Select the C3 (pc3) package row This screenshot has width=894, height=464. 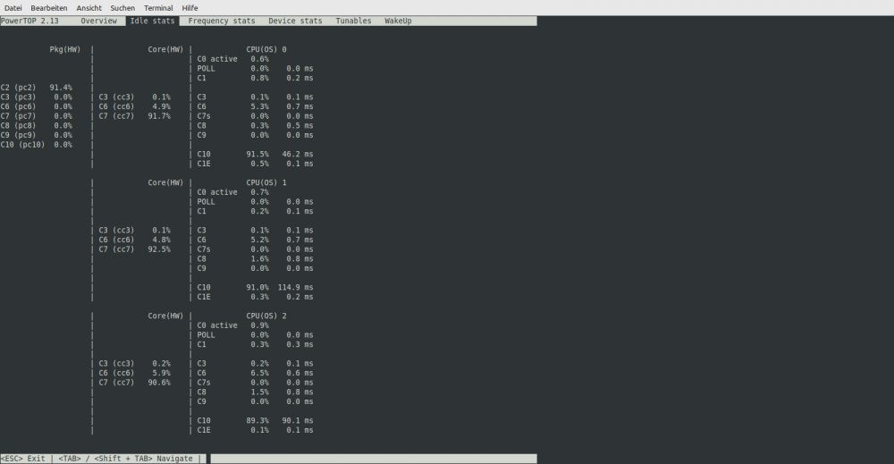(37, 97)
